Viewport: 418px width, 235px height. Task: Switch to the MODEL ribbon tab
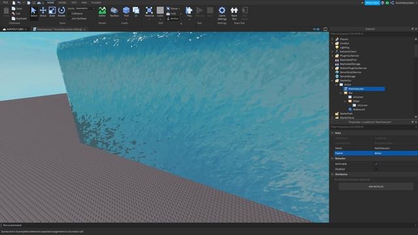point(63,3)
